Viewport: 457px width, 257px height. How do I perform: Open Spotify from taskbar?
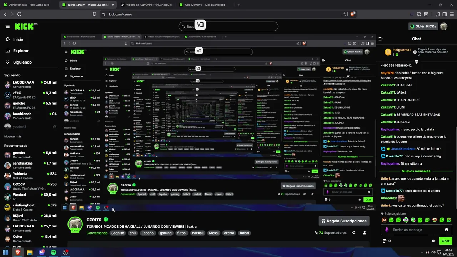coord(54,252)
